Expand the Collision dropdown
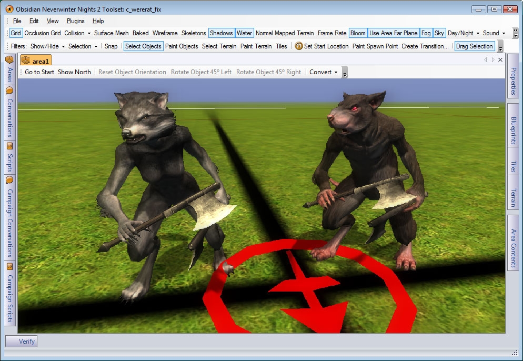 pyautogui.click(x=77, y=33)
